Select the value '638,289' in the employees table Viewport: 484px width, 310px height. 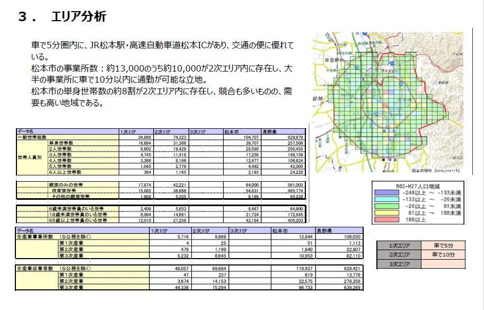point(352,288)
